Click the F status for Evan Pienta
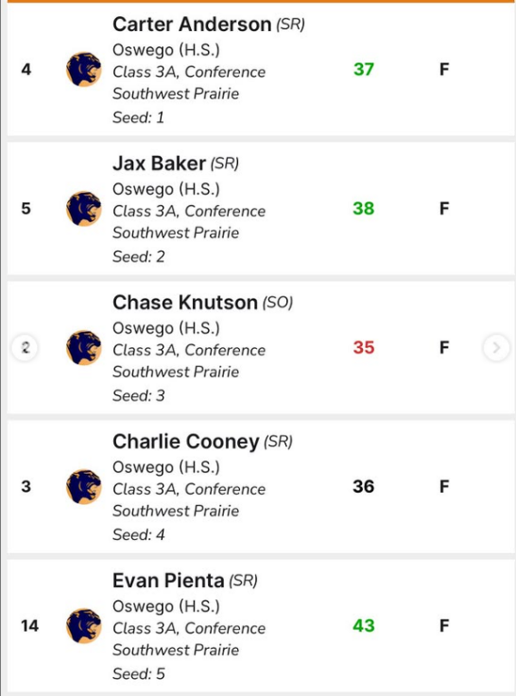 (444, 625)
